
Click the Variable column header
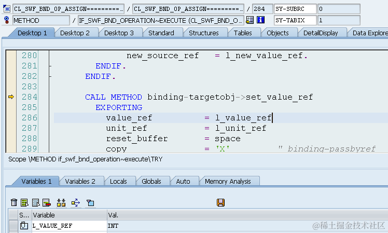click(70, 215)
